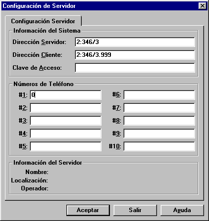Click phone number field #9
This screenshot has width=209, height=221.
pyautogui.click(x=159, y=133)
